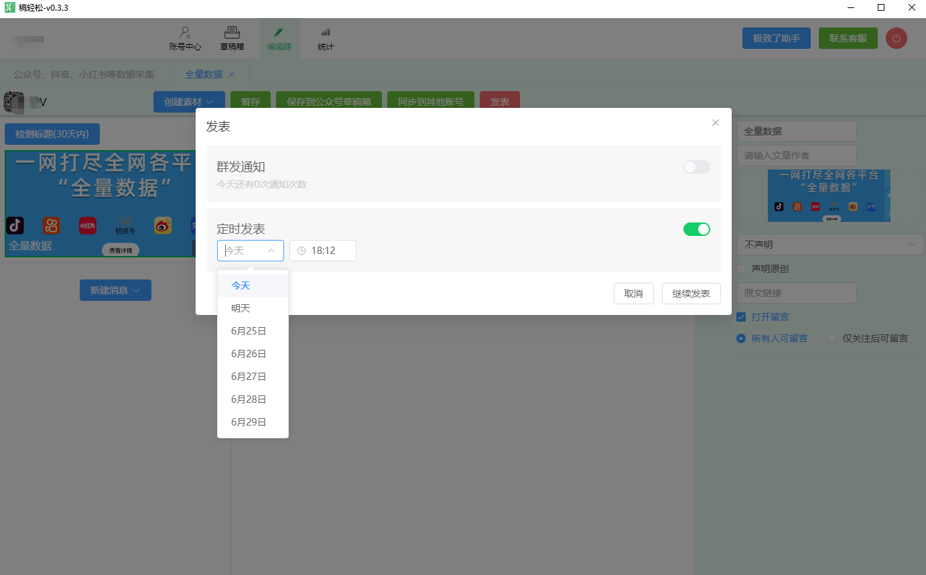Screen dimensions: 926x575
Task: Collapse the 今天 date dropdown
Action: tap(271, 251)
